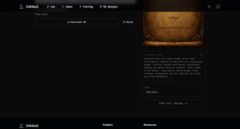Open My Designs in navigation
The width and height of the screenshot is (240, 129).
click(109, 7)
